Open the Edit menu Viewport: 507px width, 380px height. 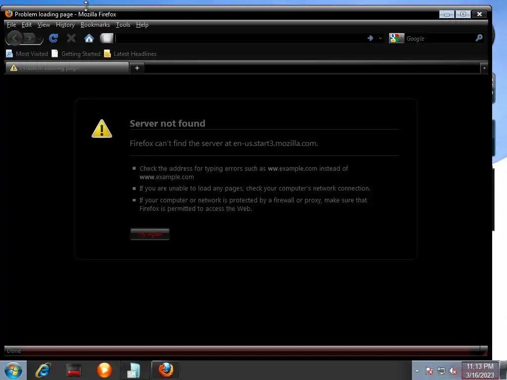(x=27, y=25)
